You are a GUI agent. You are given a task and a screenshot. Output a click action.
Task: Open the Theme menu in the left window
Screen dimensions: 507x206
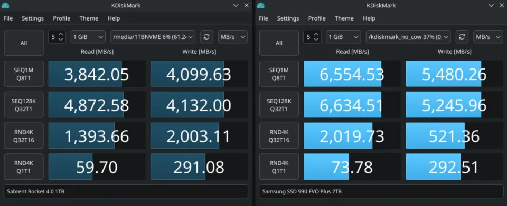coord(89,18)
